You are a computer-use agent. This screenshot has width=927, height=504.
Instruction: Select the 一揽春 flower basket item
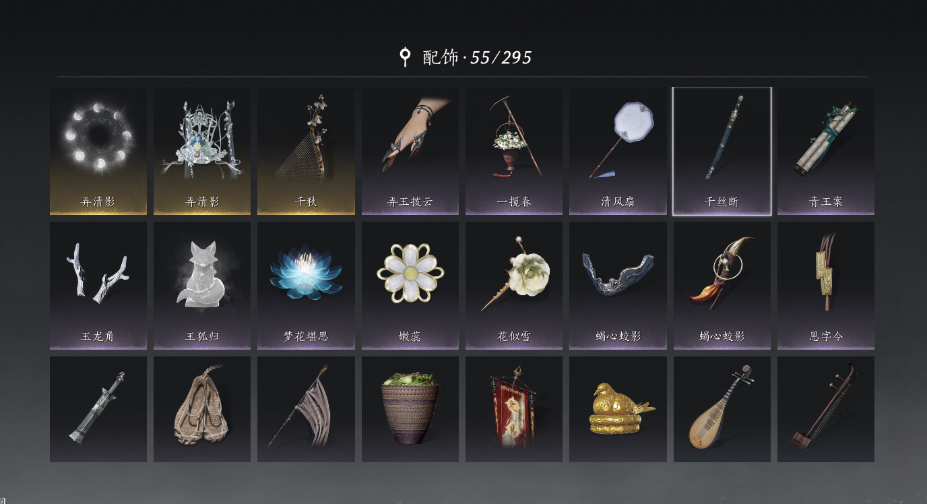[x=514, y=151]
